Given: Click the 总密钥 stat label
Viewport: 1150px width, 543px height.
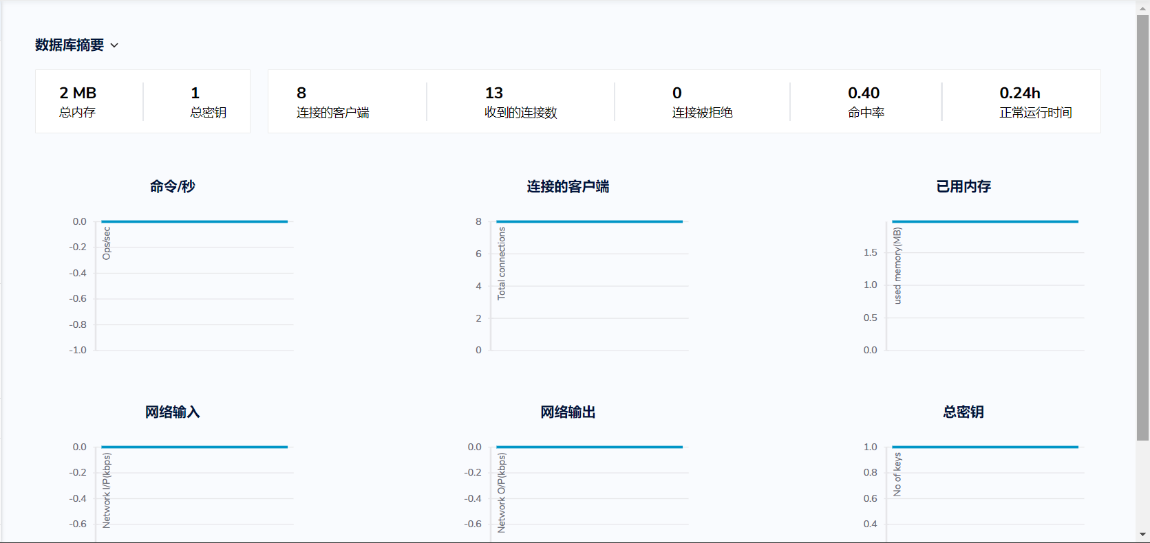Looking at the screenshot, I should click(209, 112).
